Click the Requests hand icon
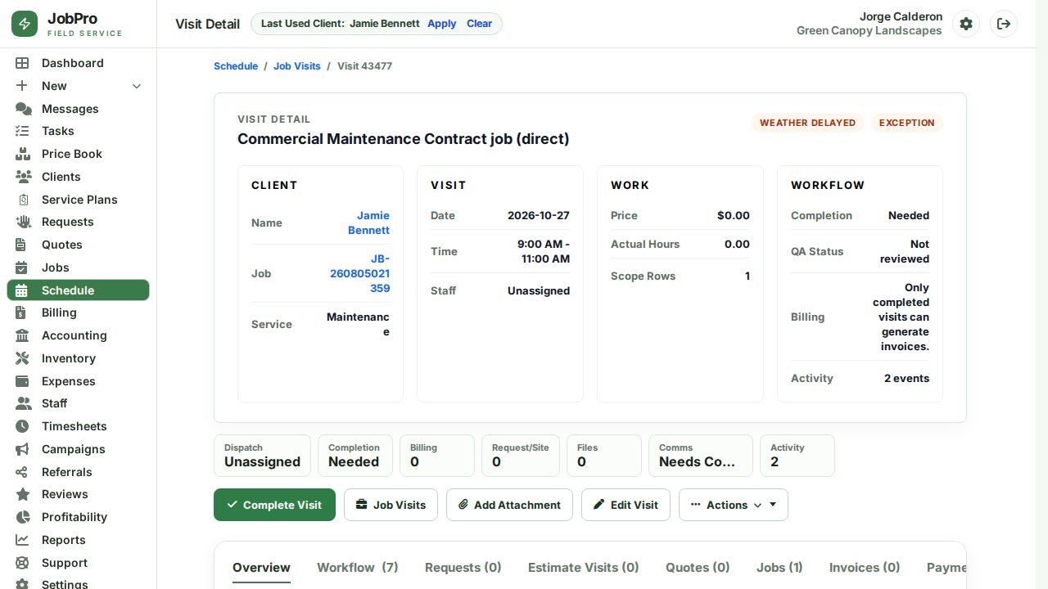This screenshot has height=589, width=1048. coord(23,222)
